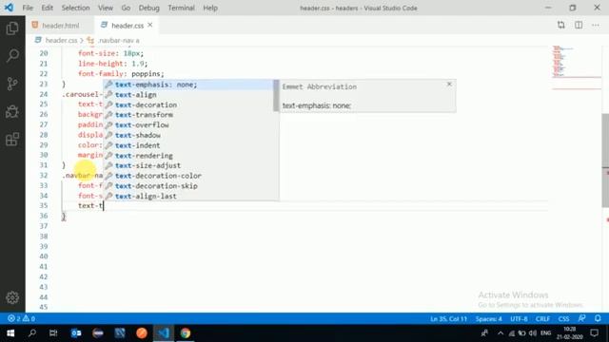Close the header.css tab
This screenshot has width=609, height=342.
(x=150, y=26)
